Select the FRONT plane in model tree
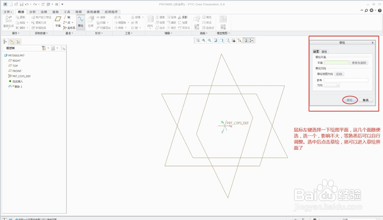The height and width of the screenshot is (220, 383). tap(17, 71)
